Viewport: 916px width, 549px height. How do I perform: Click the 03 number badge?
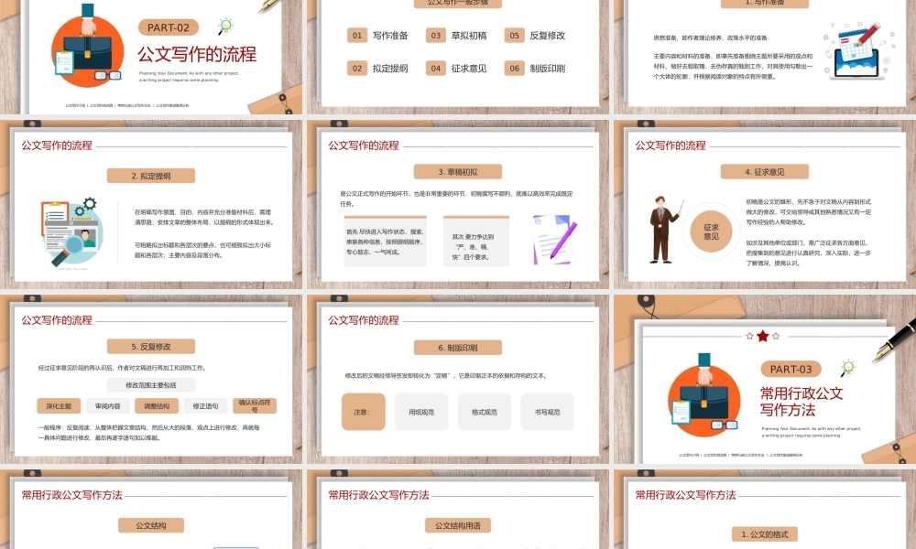pos(436,36)
